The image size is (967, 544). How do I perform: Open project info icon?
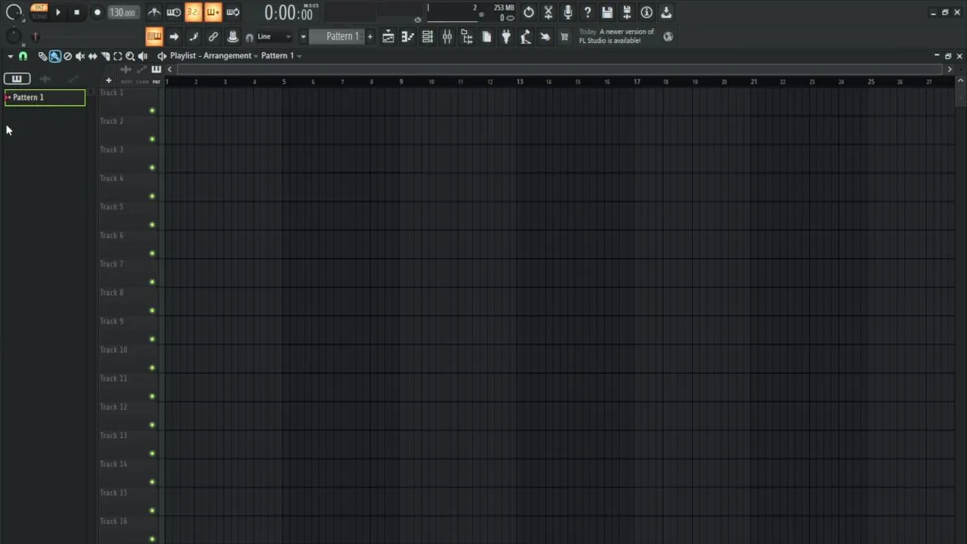647,12
